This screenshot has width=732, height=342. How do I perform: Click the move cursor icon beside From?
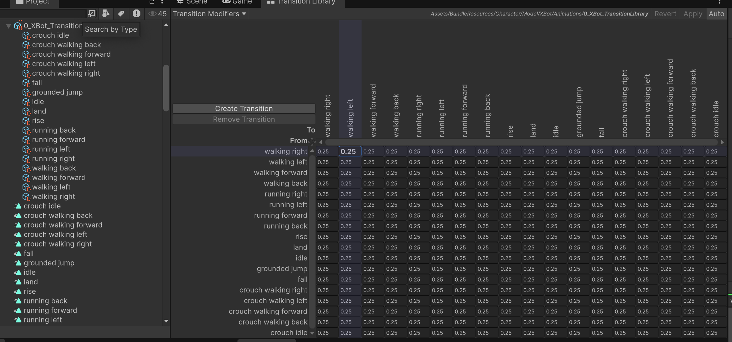[x=312, y=141]
